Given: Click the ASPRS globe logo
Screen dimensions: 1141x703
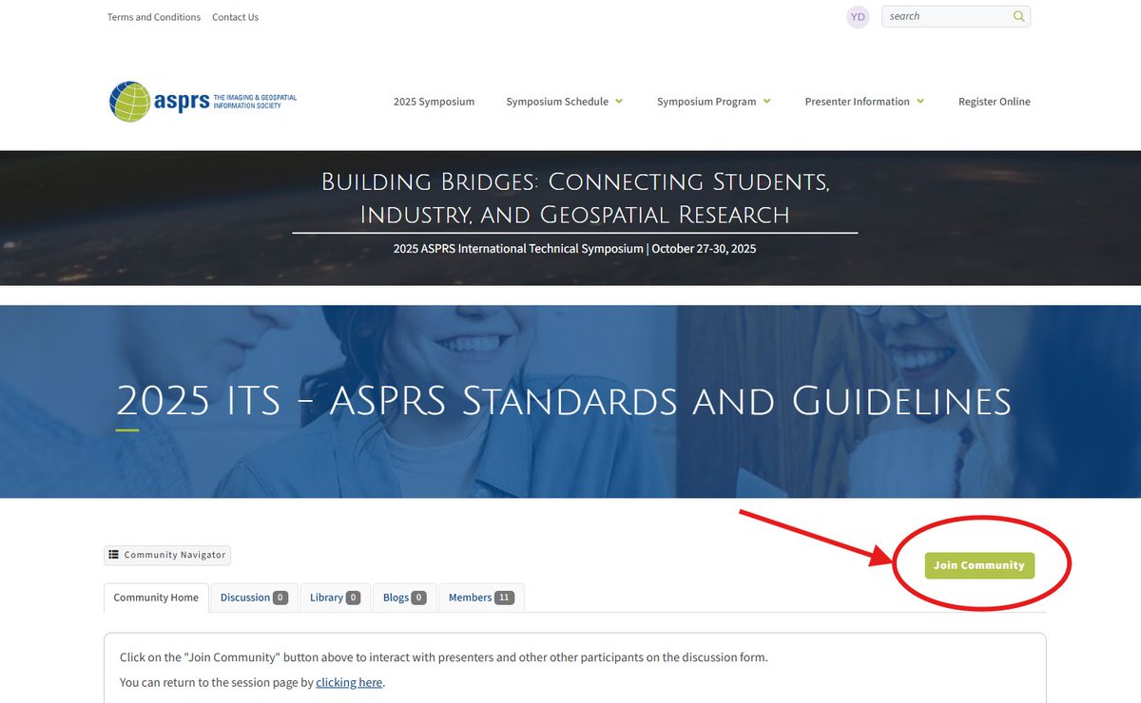Looking at the screenshot, I should point(128,101).
